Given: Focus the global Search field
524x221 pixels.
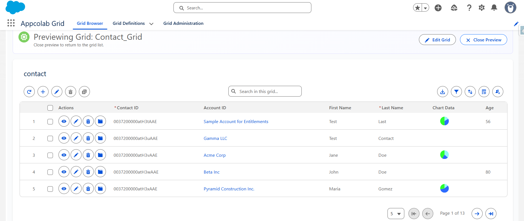Looking at the screenshot, I should tap(242, 8).
